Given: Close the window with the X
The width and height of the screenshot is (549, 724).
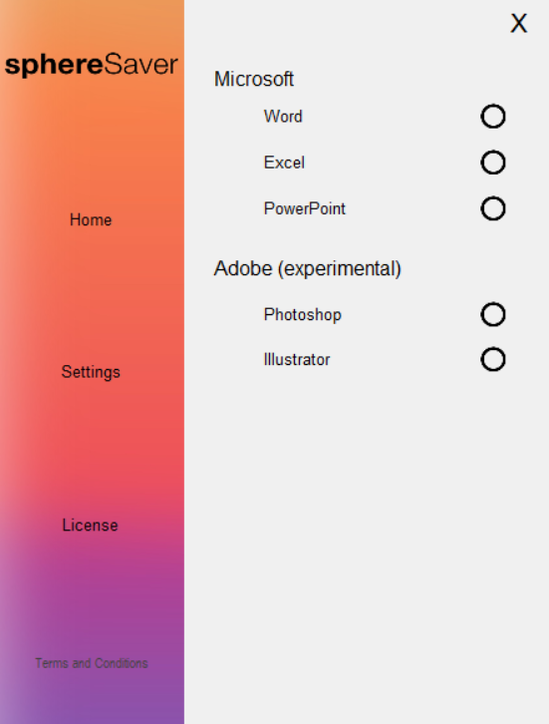Looking at the screenshot, I should click(x=518, y=23).
